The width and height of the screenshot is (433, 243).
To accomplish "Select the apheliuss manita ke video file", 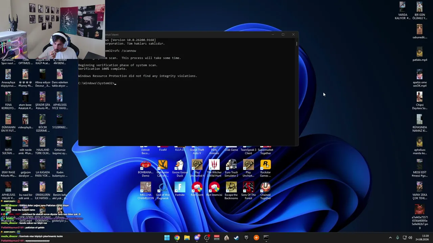I will pyautogui.click(x=419, y=146).
